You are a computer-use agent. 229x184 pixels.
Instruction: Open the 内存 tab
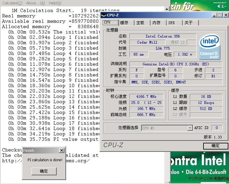(x=159, y=23)
